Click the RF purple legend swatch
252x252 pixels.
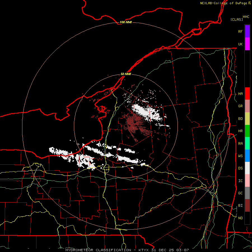coord(247,31)
